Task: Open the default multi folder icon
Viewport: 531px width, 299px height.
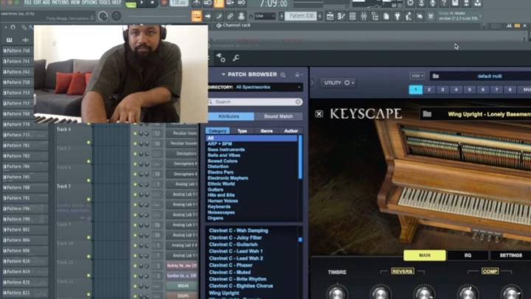Action: 435,76
